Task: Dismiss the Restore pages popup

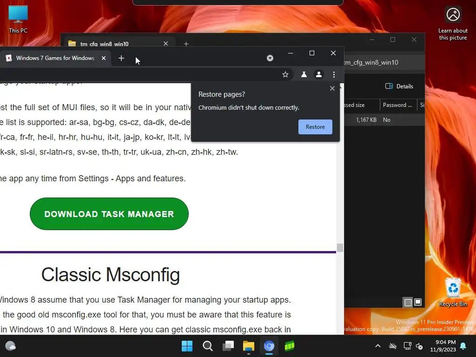Action: 332,88
